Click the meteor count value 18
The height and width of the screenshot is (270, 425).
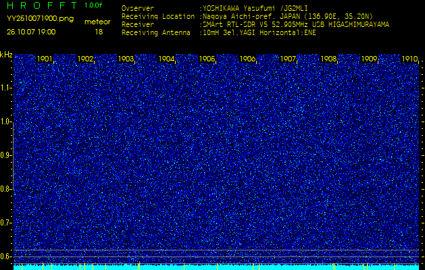(x=99, y=32)
